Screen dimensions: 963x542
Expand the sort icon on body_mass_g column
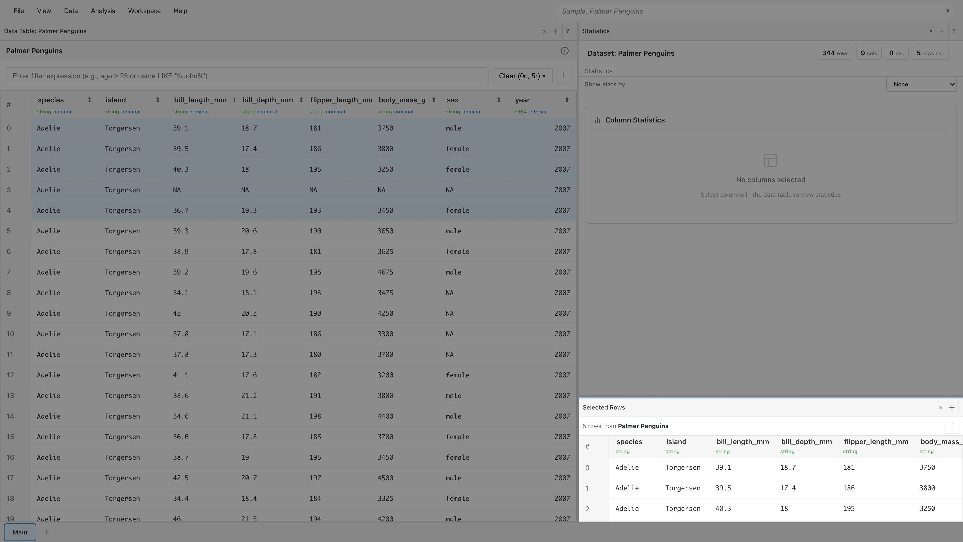434,100
